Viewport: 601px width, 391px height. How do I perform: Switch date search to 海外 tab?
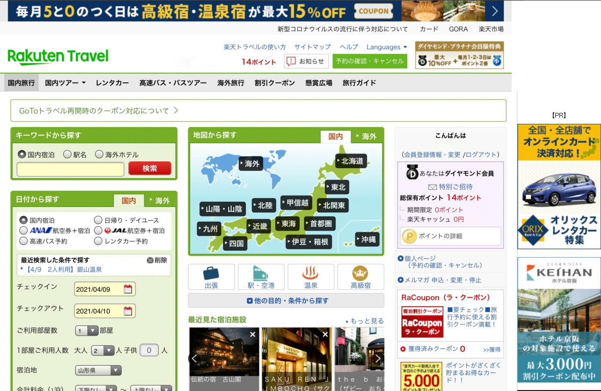(160, 200)
